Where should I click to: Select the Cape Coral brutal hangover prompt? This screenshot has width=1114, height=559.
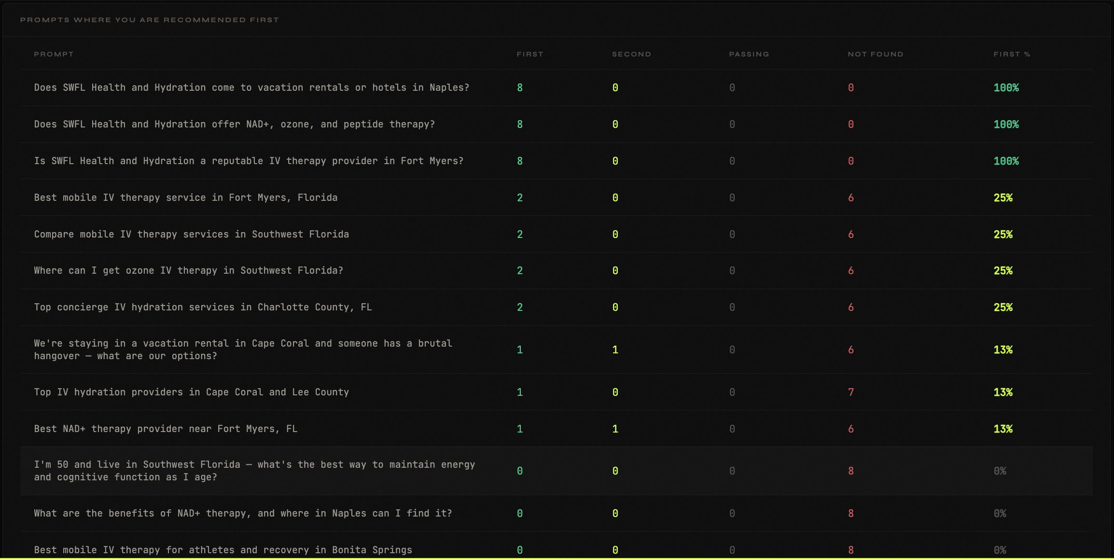(x=243, y=349)
